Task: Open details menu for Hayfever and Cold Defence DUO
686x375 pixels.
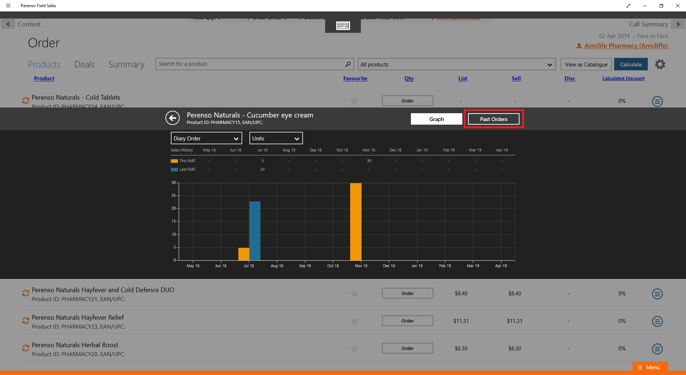Action: click(x=657, y=294)
